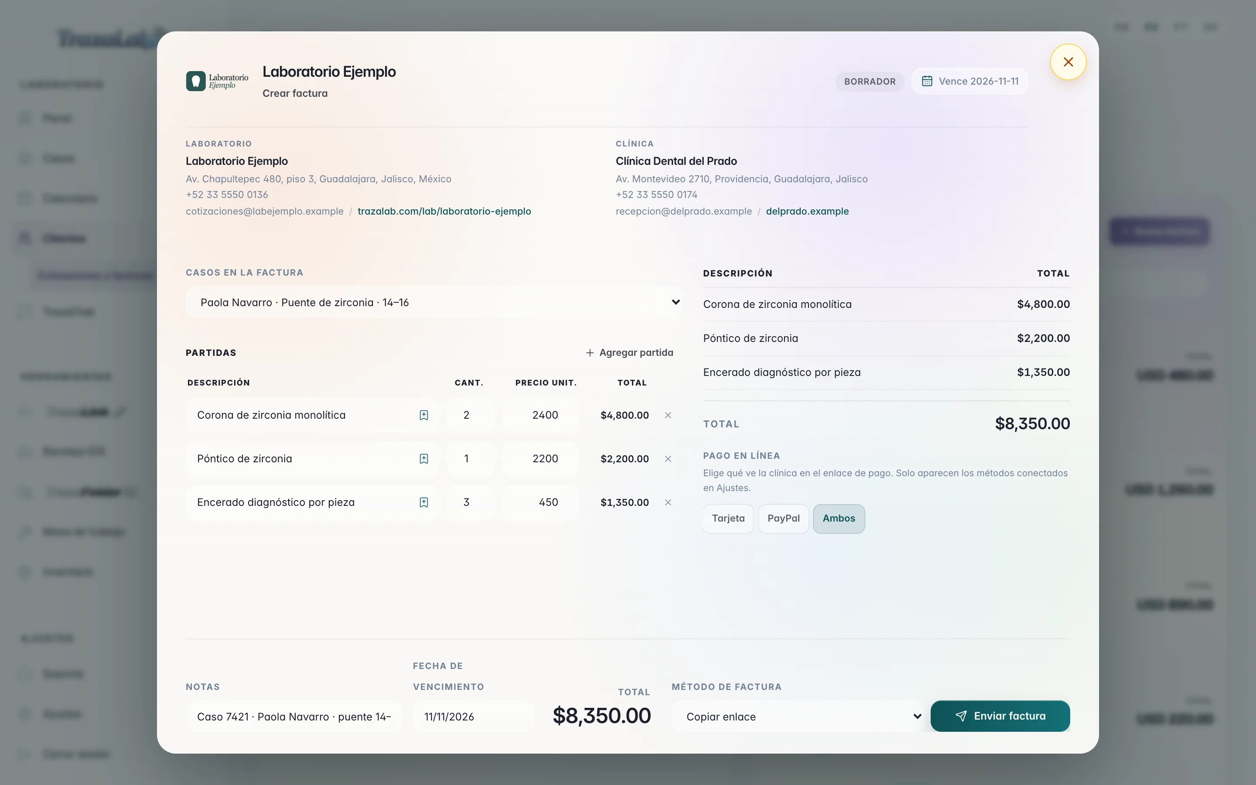
Task: Click bookmark icon on Póntico de zirconia row
Action: pos(423,458)
